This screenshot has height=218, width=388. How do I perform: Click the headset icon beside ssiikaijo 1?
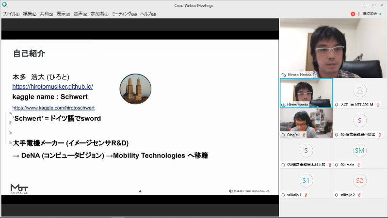click(283, 195)
